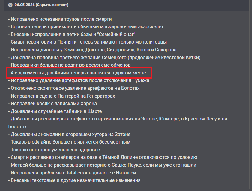Click the респавнеры артефактов в архианомалиях line

118,123
